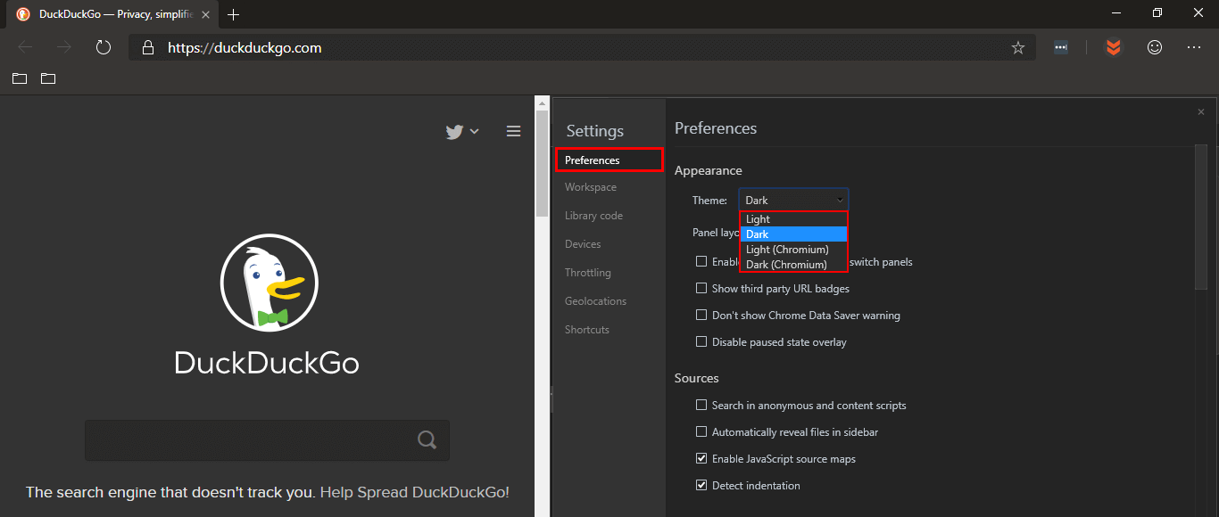Reload the page with the refresh icon
Screen dimensions: 1219x517
(103, 47)
